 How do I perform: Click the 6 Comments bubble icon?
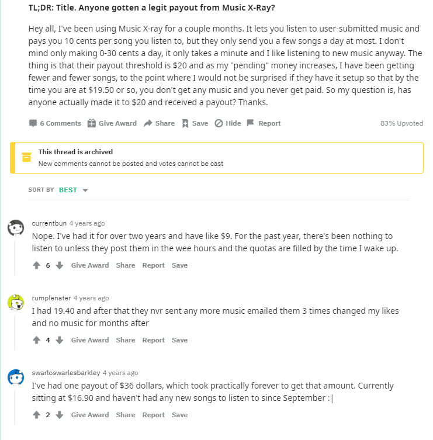click(33, 123)
